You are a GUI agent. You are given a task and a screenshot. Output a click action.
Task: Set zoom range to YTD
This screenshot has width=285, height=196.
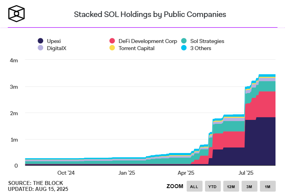tap(213, 186)
